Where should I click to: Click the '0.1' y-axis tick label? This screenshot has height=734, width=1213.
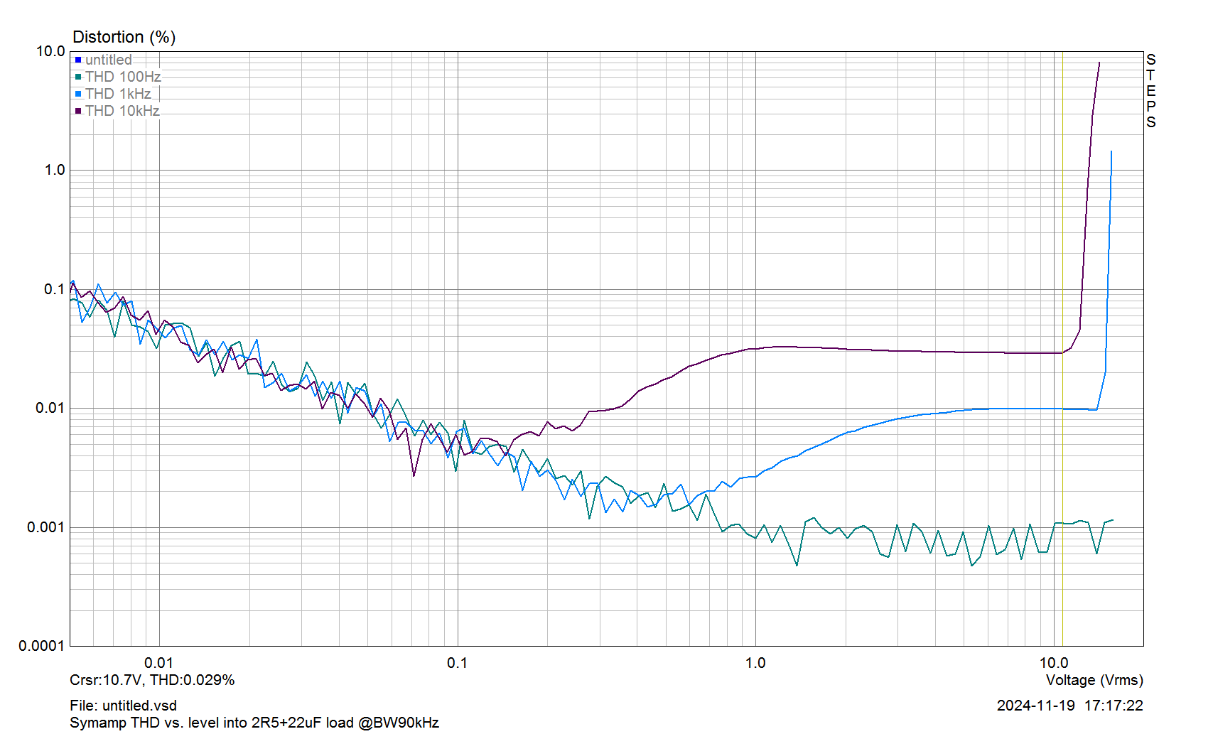55,289
